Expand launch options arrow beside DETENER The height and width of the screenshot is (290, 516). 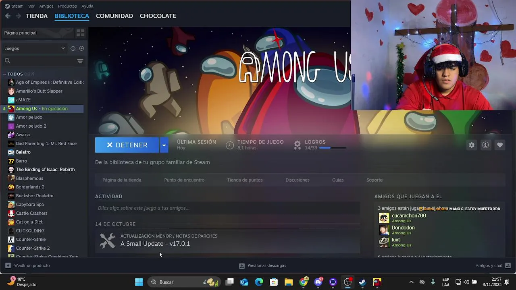[x=164, y=145]
